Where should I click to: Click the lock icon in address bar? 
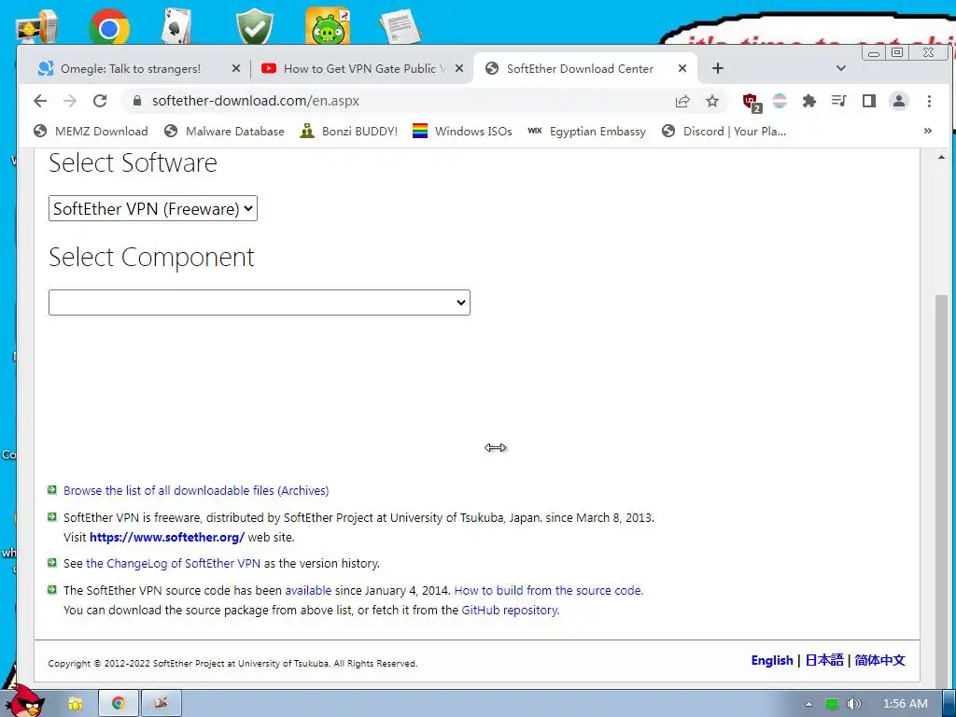[137, 101]
